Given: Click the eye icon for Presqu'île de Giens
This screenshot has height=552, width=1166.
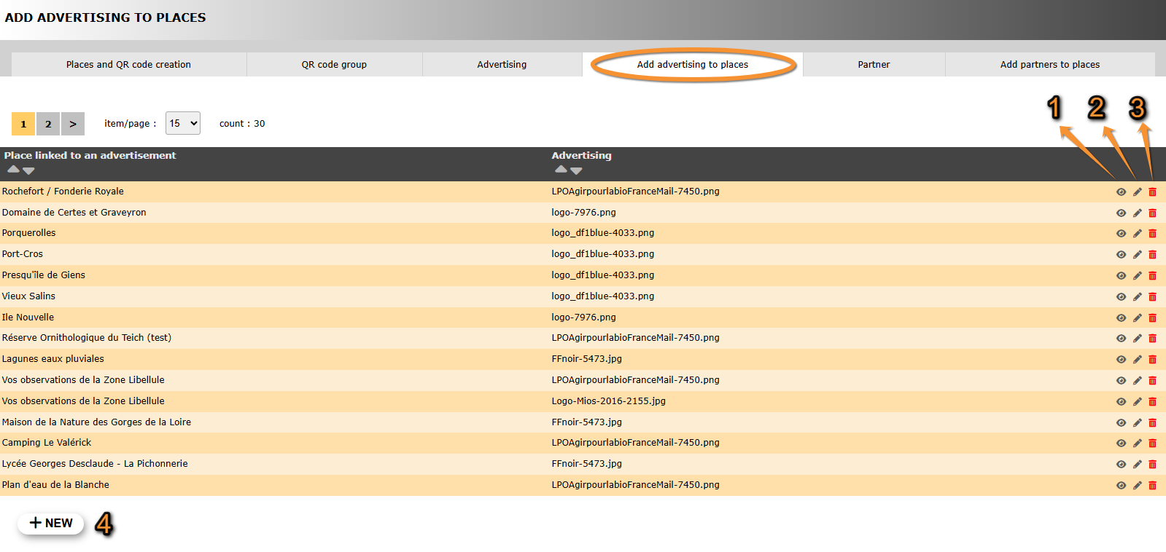Looking at the screenshot, I should click(x=1121, y=276).
